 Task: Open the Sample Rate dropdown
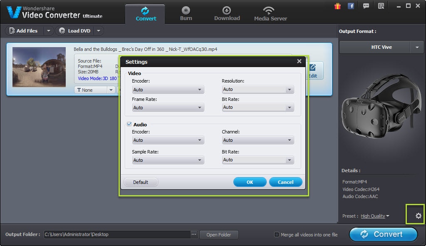coord(168,160)
